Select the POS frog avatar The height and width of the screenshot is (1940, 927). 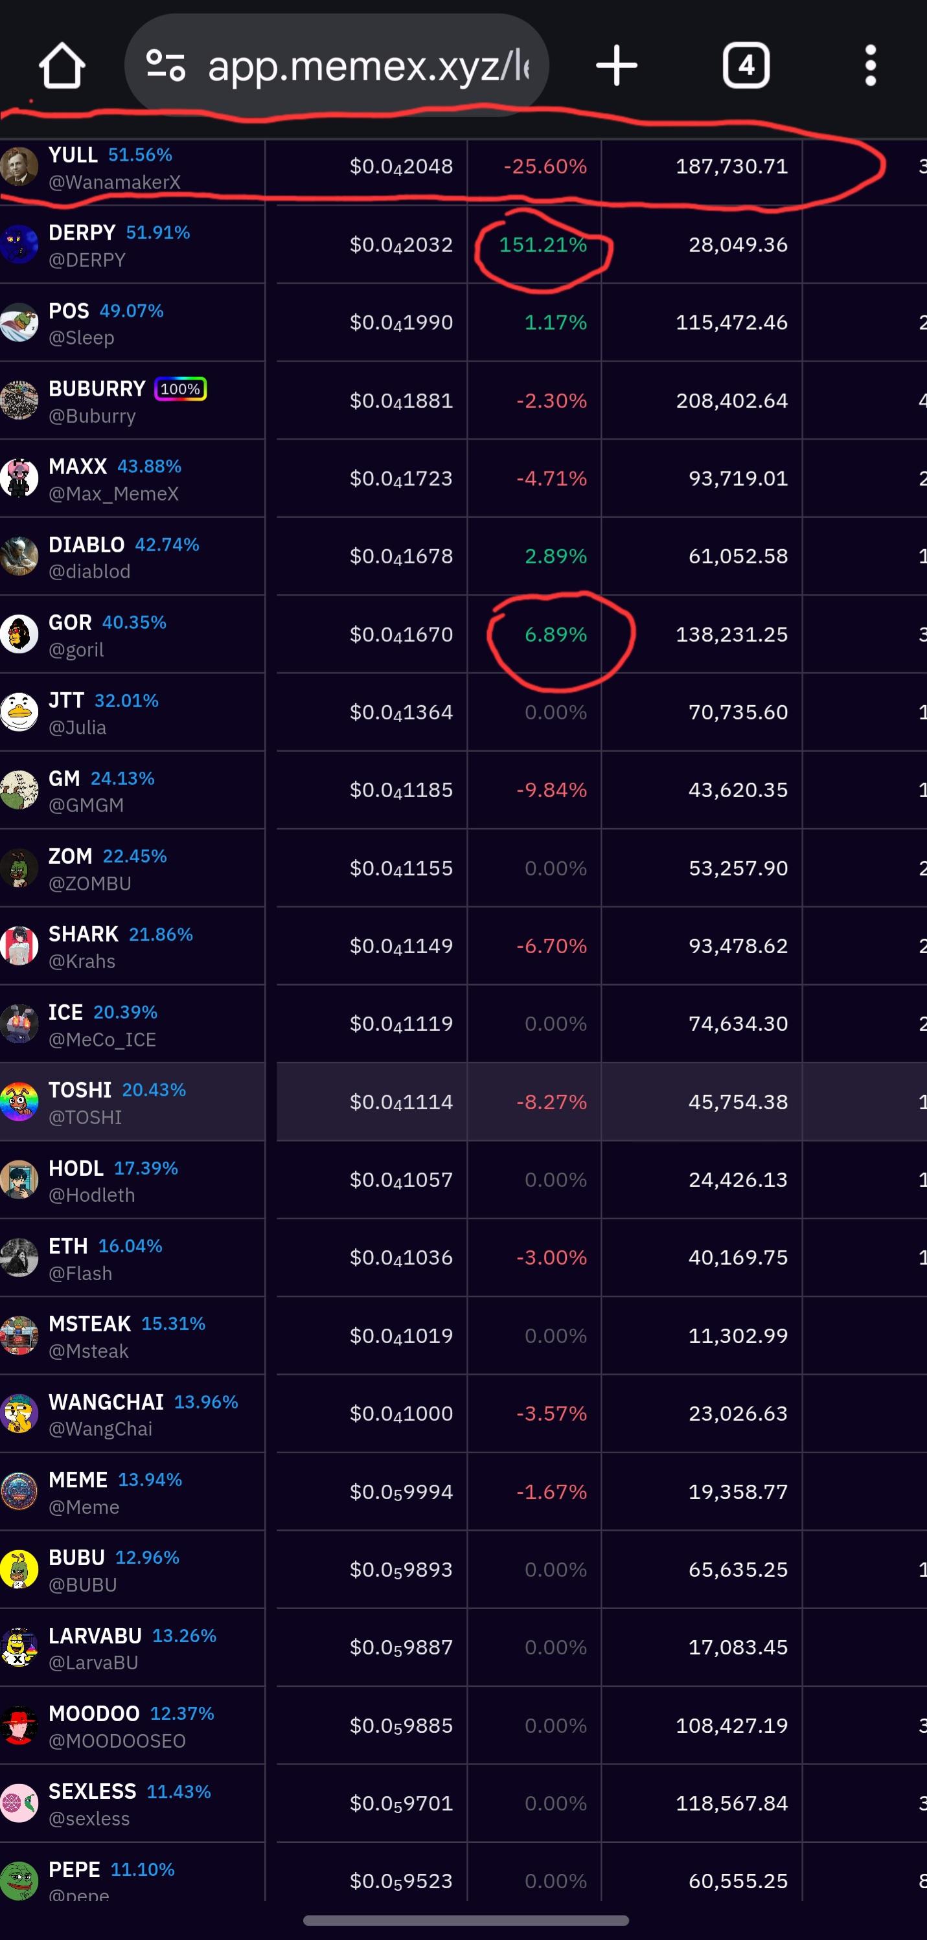(x=19, y=323)
